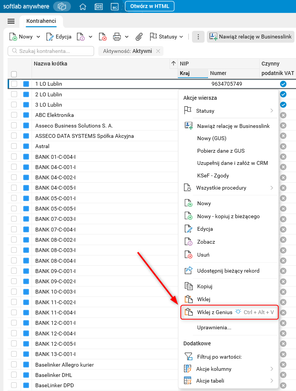
Task: Choose Pobierz dane z GUS
Action: click(228, 151)
